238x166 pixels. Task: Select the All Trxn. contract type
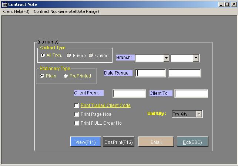(x=43, y=55)
